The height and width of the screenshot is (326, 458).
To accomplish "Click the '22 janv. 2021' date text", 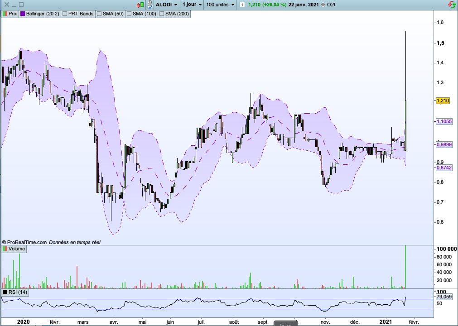I will [x=304, y=5].
